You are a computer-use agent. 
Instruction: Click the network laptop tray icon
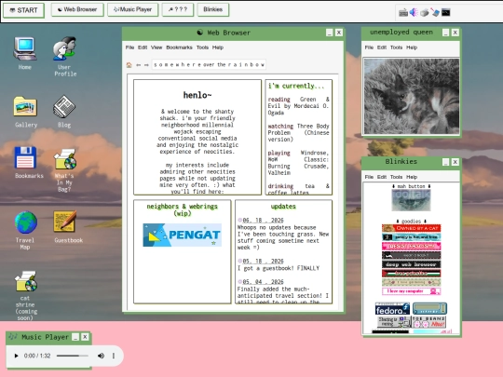[435, 12]
